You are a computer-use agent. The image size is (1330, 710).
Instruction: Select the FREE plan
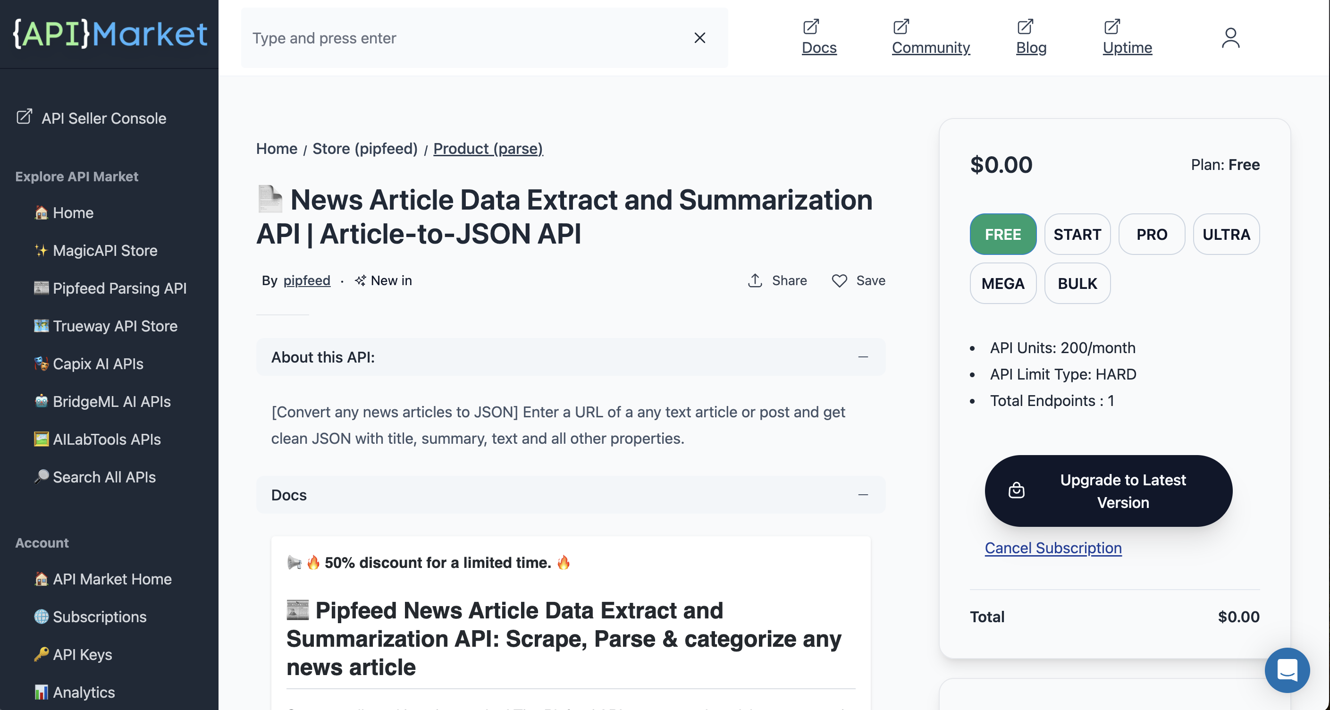click(1002, 234)
